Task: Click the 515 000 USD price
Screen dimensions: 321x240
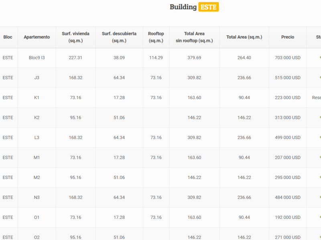Action: click(x=288, y=78)
